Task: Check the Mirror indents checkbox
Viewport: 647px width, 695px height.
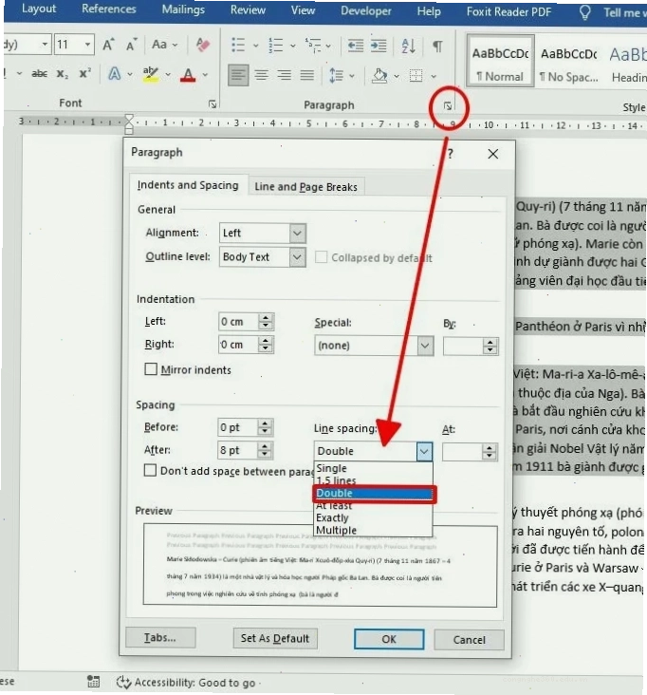Action: tap(151, 368)
